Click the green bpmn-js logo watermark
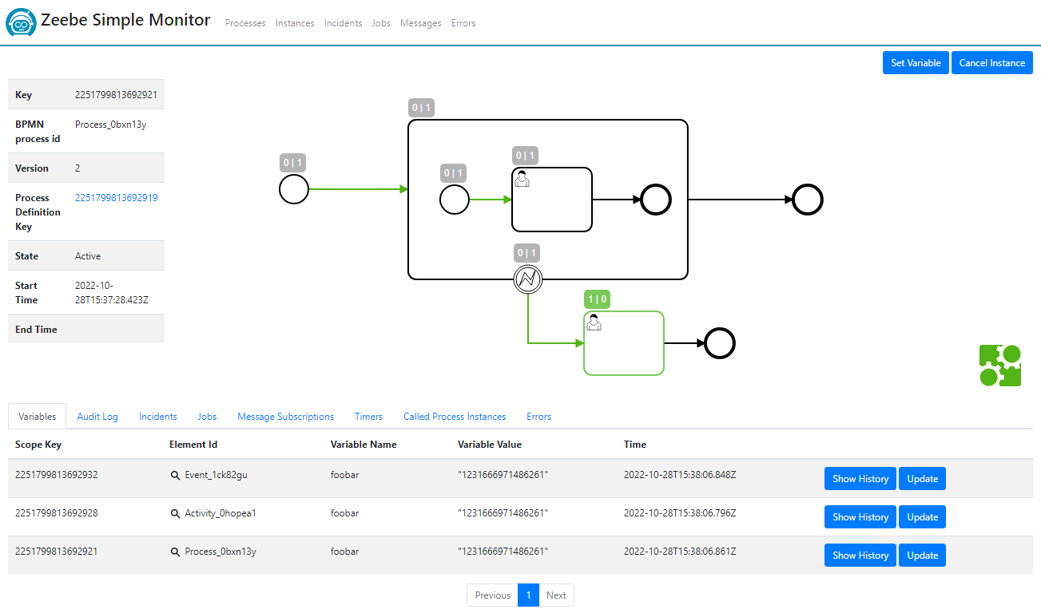Viewport: 1041px width, 613px height. (x=1000, y=363)
